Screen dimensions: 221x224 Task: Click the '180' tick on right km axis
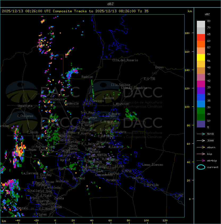[187, 33]
